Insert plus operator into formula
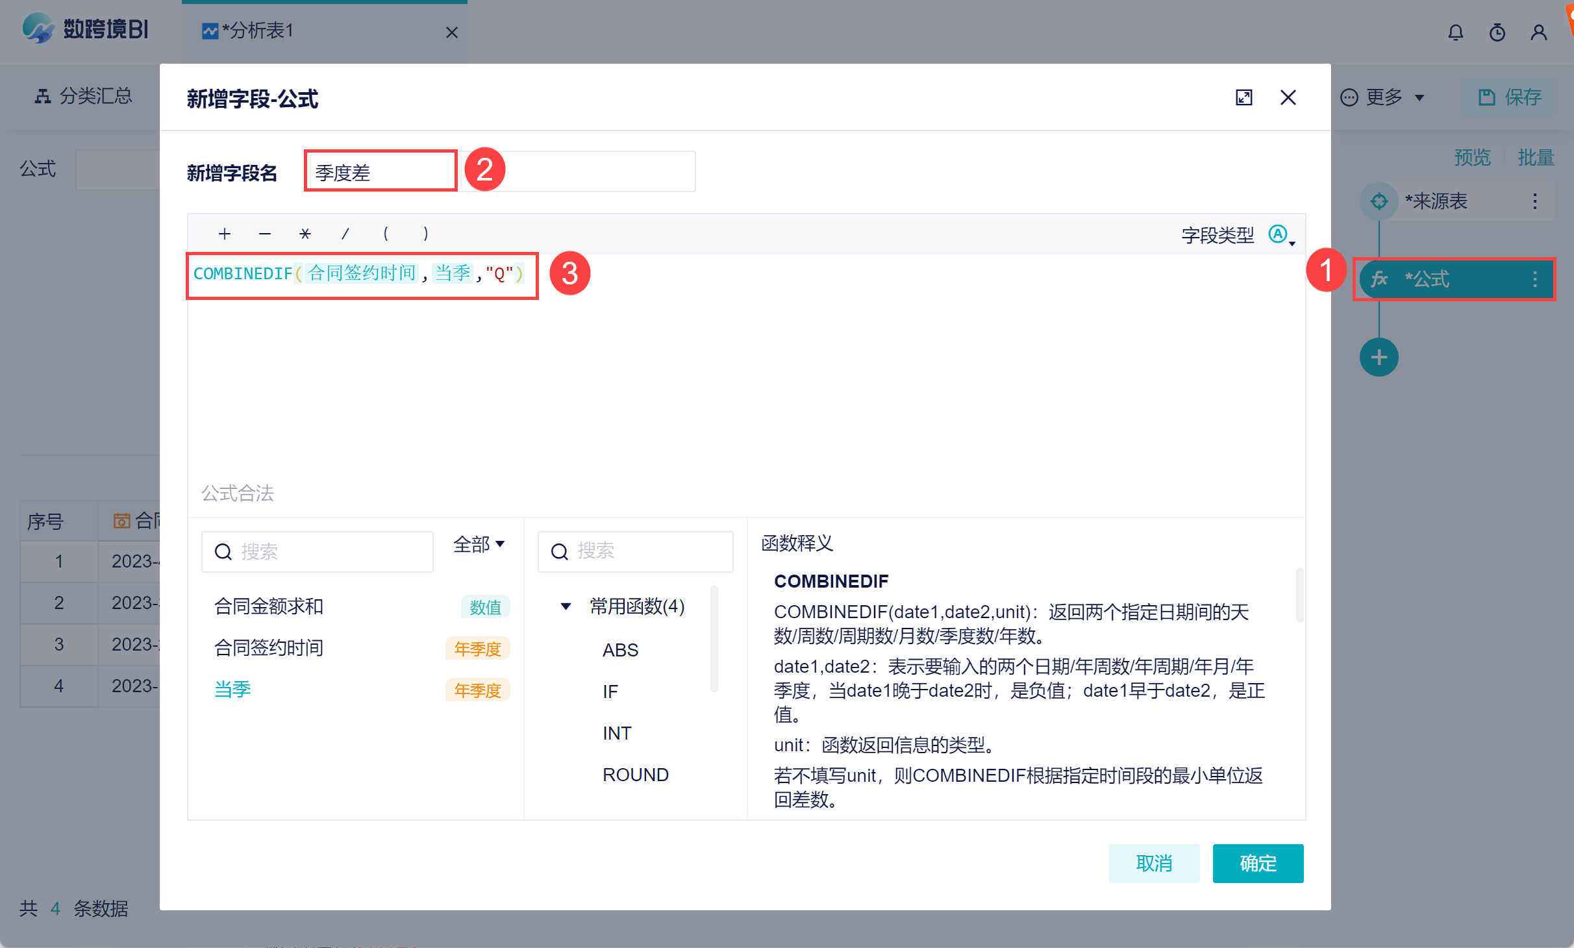The width and height of the screenshot is (1574, 948). click(225, 234)
